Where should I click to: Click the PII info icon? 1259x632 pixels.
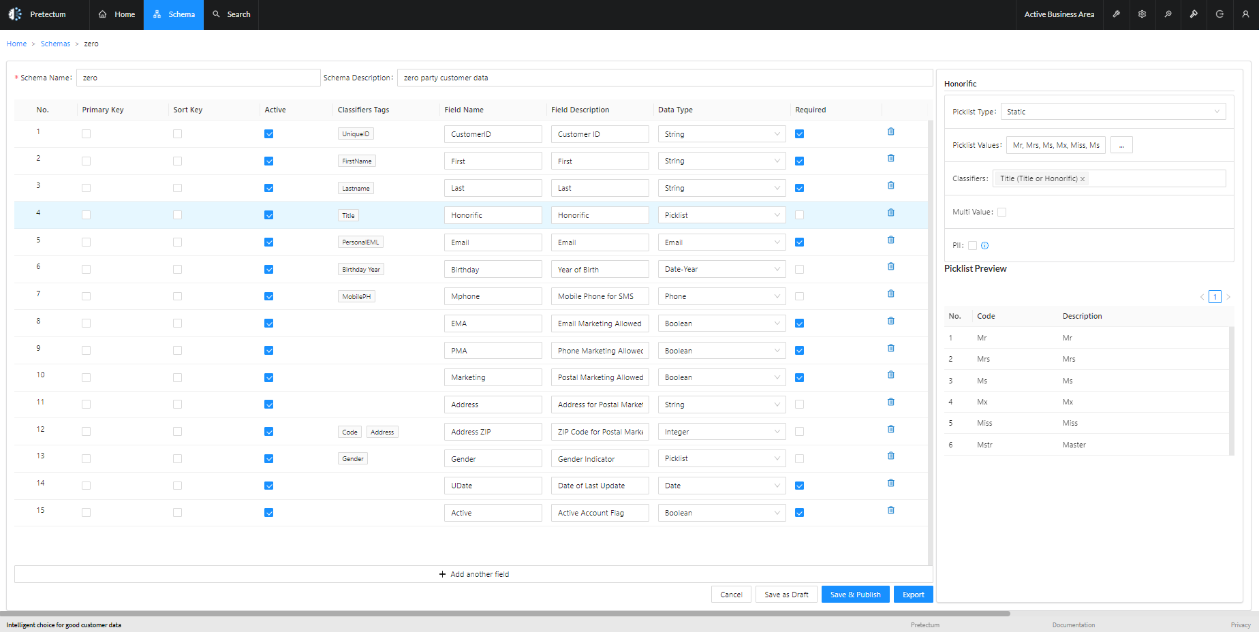pyautogui.click(x=984, y=246)
